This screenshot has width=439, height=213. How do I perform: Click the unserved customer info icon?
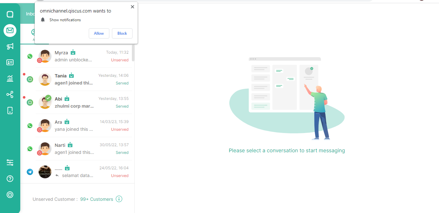[x=119, y=199]
